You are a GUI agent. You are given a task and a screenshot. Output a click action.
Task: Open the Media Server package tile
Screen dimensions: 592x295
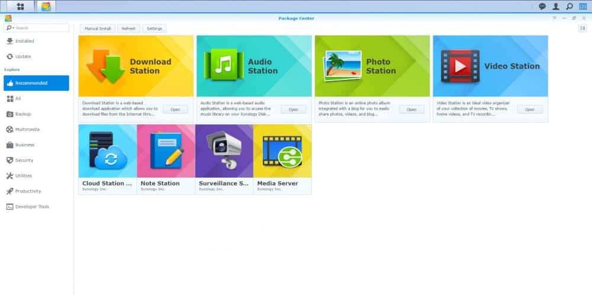(282, 159)
